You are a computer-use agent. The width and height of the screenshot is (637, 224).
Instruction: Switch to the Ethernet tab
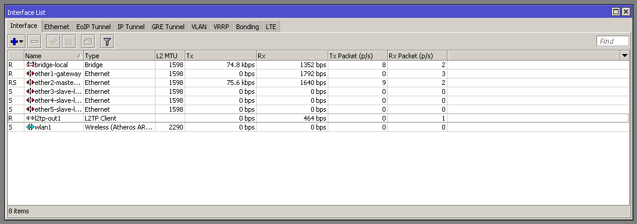pyautogui.click(x=57, y=27)
